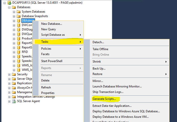Select the Replication folder label
The image size is (177, 122).
24,83
